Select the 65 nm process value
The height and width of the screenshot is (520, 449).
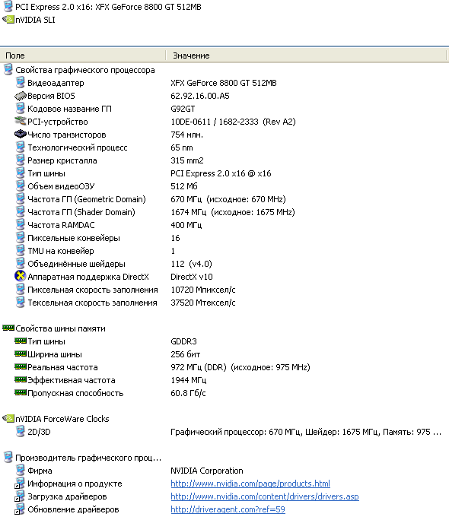[182, 147]
